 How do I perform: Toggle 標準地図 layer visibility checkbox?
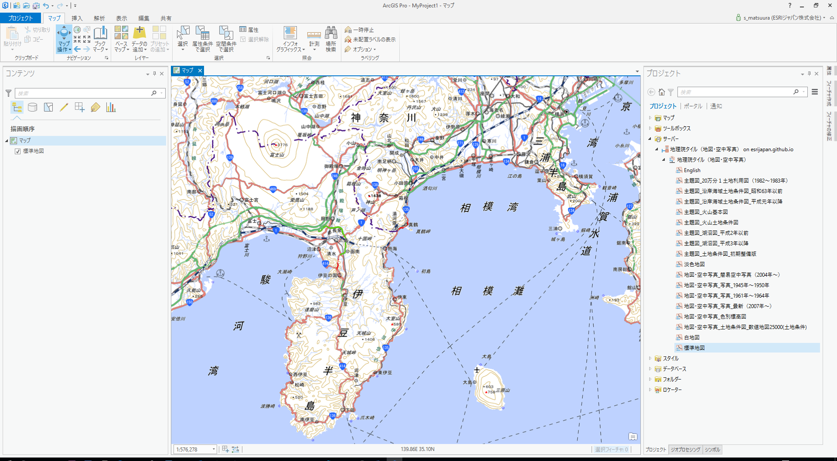click(x=18, y=151)
